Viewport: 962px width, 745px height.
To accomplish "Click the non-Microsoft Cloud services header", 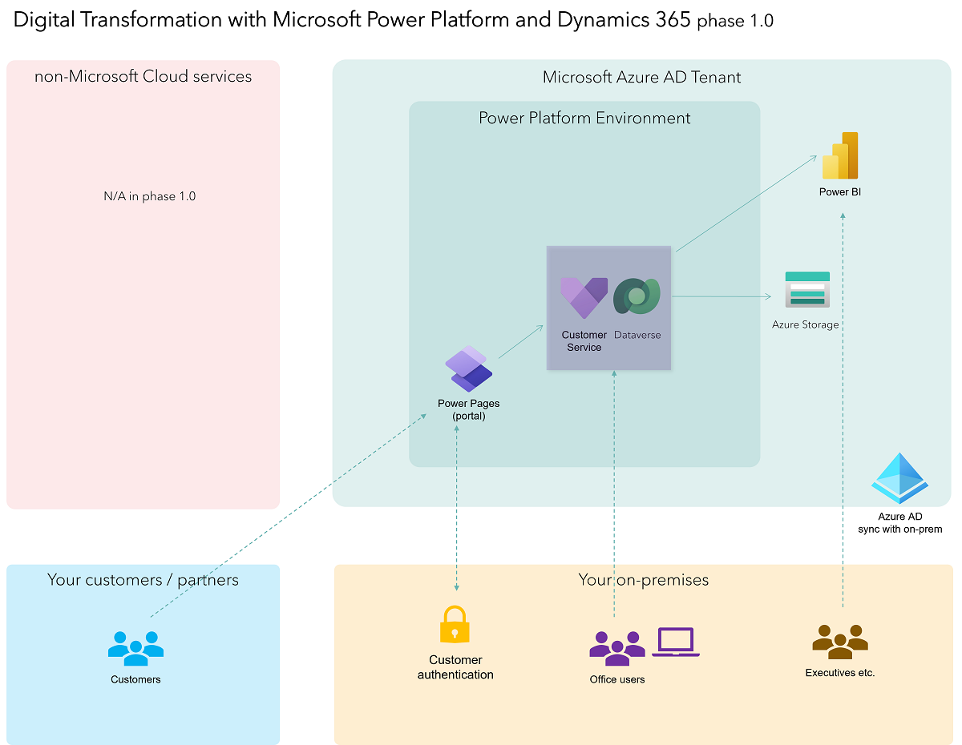I will [143, 76].
